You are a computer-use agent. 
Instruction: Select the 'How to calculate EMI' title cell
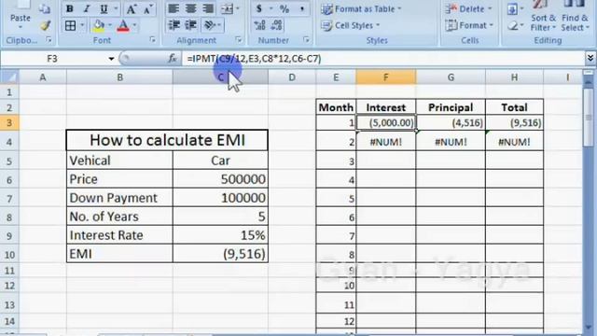(x=167, y=140)
